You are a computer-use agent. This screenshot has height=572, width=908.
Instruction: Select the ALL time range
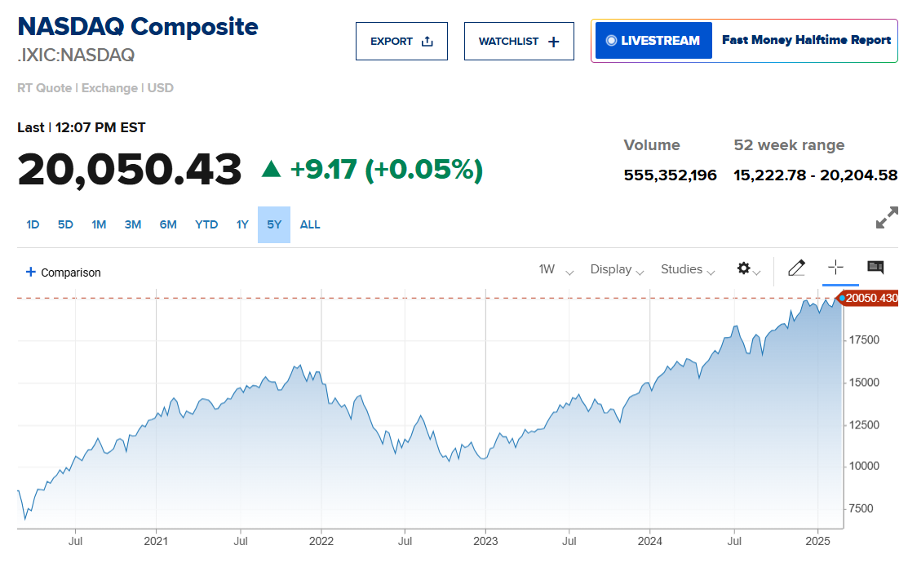pyautogui.click(x=310, y=224)
